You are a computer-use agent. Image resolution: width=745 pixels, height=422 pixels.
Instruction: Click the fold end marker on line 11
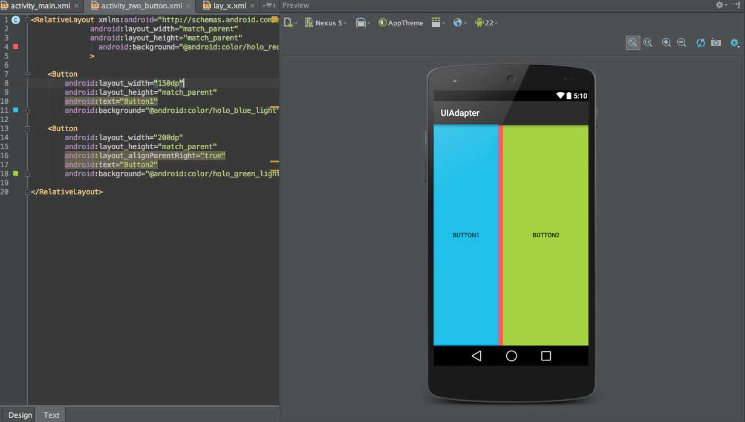coord(27,110)
